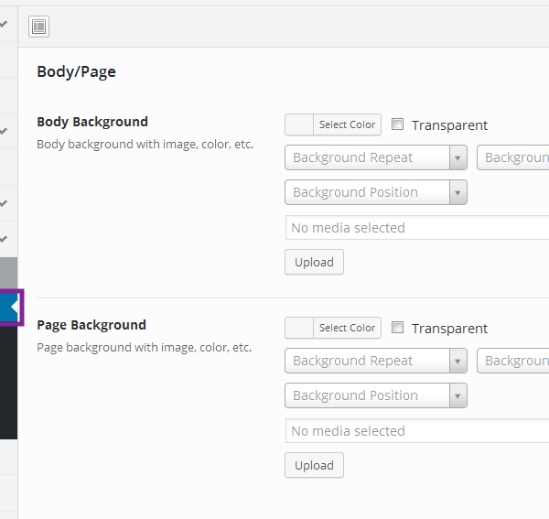Image resolution: width=549 pixels, height=519 pixels.
Task: Enable Transparent for Page Background
Action: click(398, 328)
